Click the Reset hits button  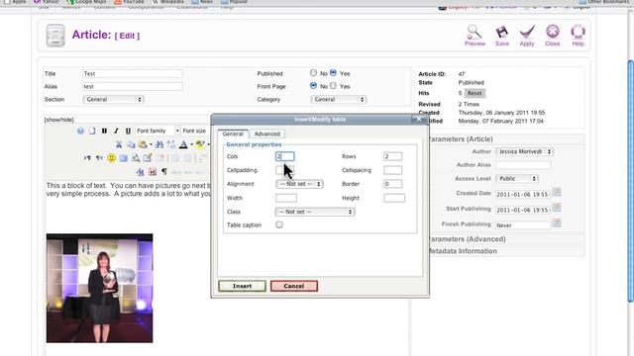click(x=475, y=93)
